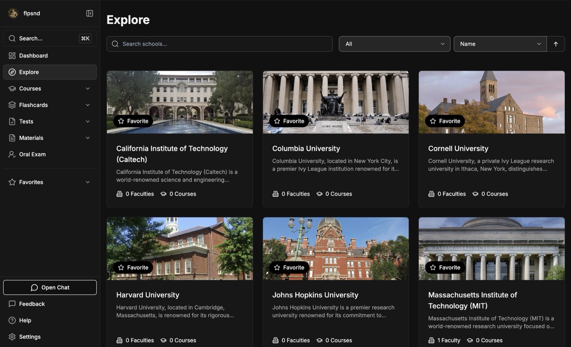Click the Settings gear icon
This screenshot has width=571, height=347.
pyautogui.click(x=12, y=337)
